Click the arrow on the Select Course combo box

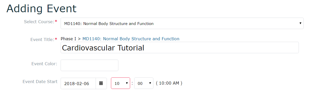tap(300, 23)
